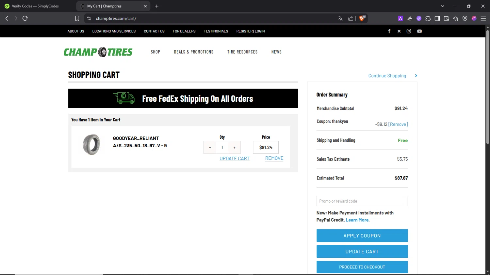Click the Continue Shopping arrow chevron
This screenshot has width=490, height=275.
coord(416,76)
